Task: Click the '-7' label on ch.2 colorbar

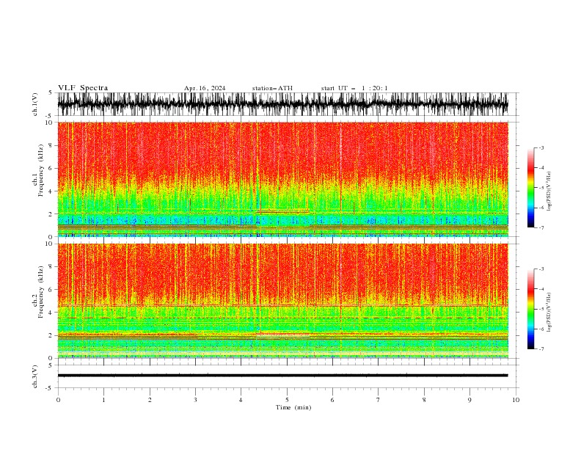Action: [x=541, y=348]
